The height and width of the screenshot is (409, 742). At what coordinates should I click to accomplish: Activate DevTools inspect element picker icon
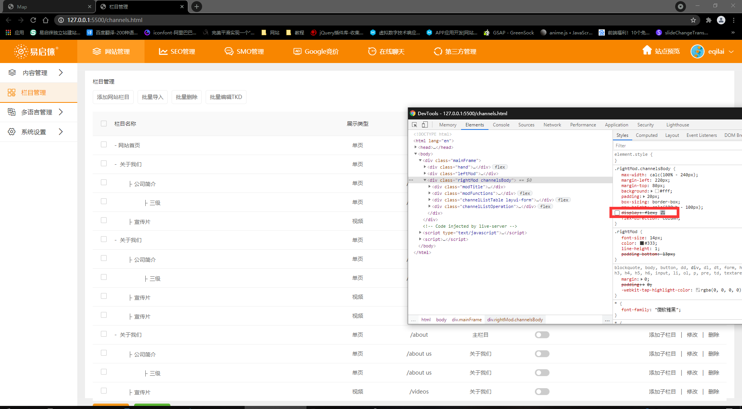click(x=415, y=124)
